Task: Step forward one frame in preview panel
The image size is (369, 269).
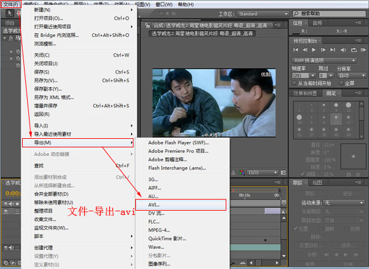Action: [323, 50]
